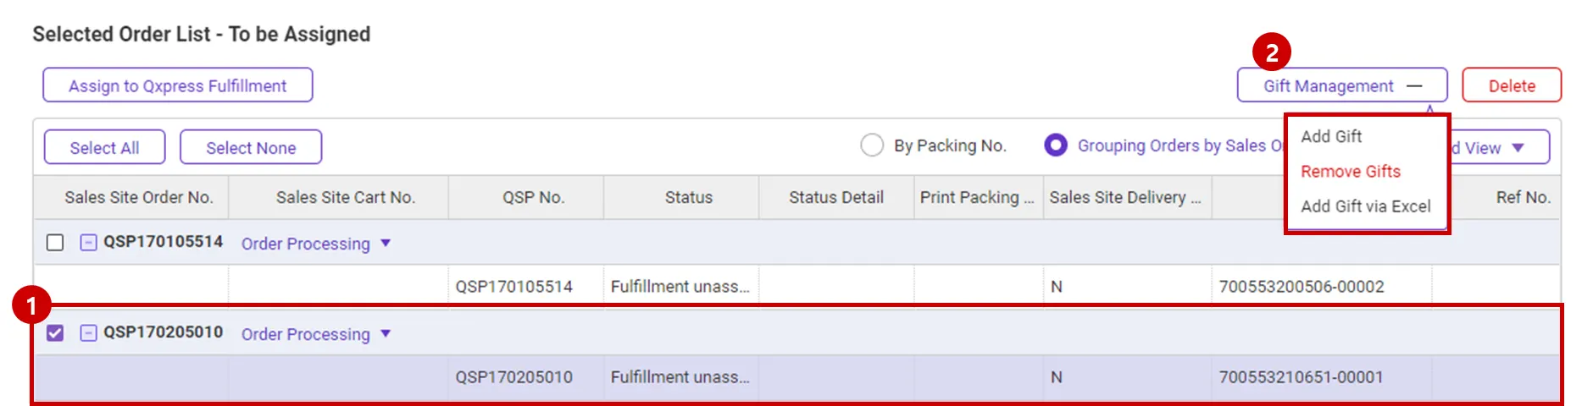
Task: Choose Add Gift via Excel option
Action: pyautogui.click(x=1365, y=206)
